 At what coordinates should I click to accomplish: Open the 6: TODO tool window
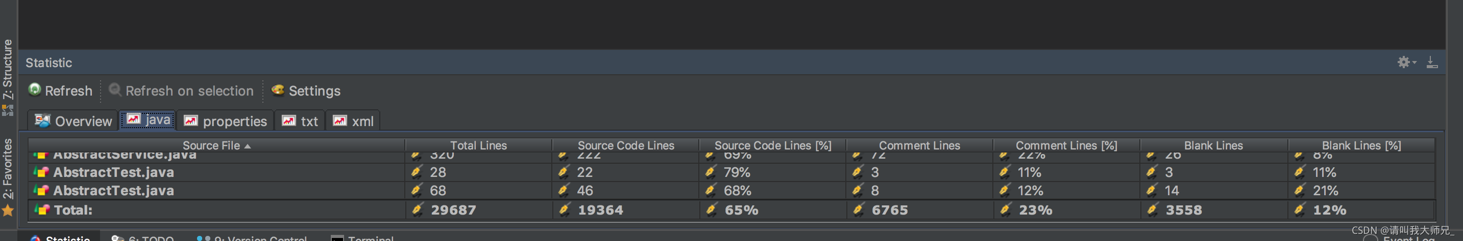pos(142,238)
